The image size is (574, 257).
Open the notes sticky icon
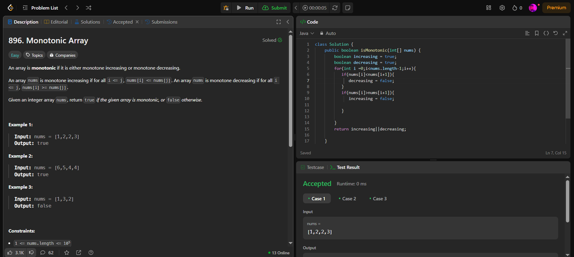(348, 8)
